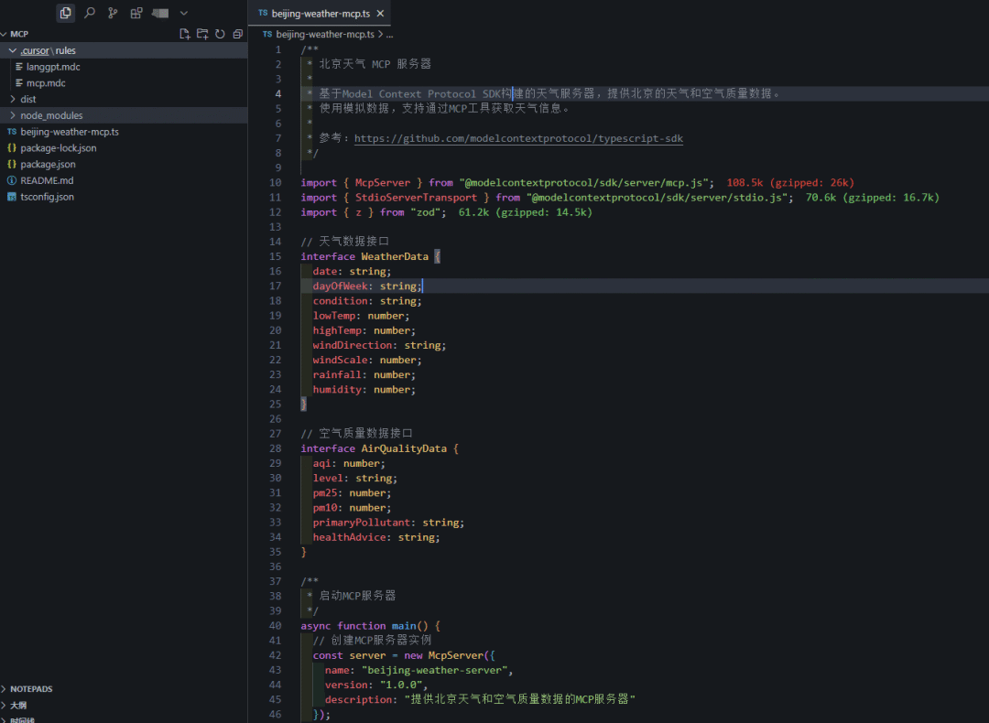The height and width of the screenshot is (723, 989).
Task: Click the New Folder icon in explorer header
Action: [x=202, y=34]
